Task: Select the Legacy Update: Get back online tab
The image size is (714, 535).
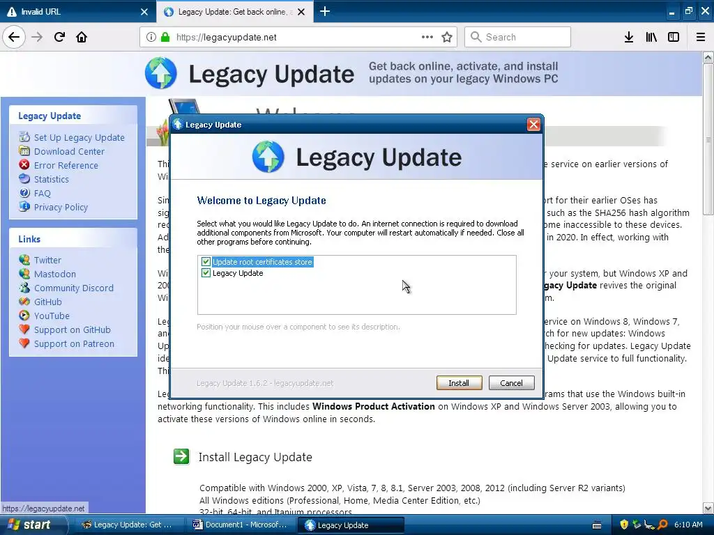Action: tap(235, 11)
